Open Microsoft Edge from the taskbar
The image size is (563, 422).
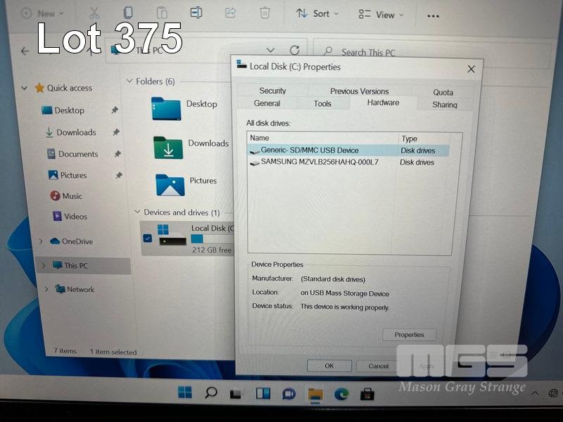(x=341, y=393)
